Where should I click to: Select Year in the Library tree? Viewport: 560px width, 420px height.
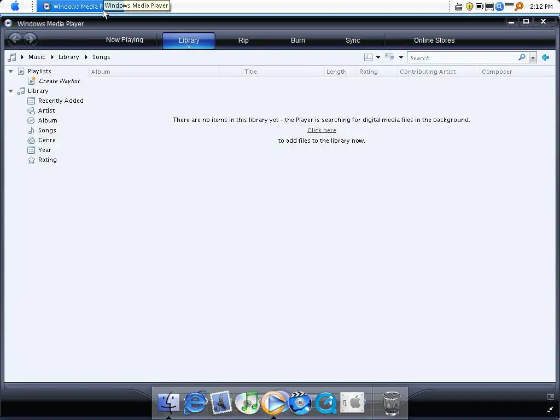coord(45,150)
